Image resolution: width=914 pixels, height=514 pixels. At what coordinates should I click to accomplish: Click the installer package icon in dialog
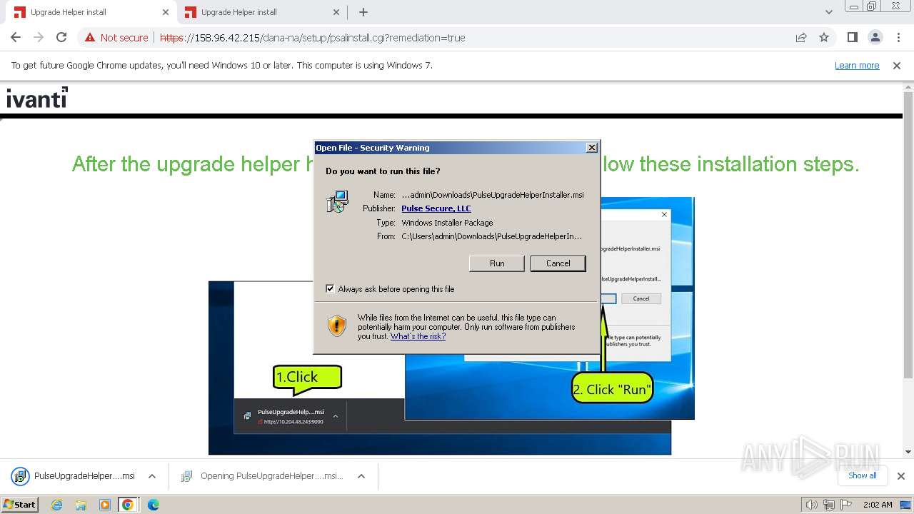coord(337,202)
